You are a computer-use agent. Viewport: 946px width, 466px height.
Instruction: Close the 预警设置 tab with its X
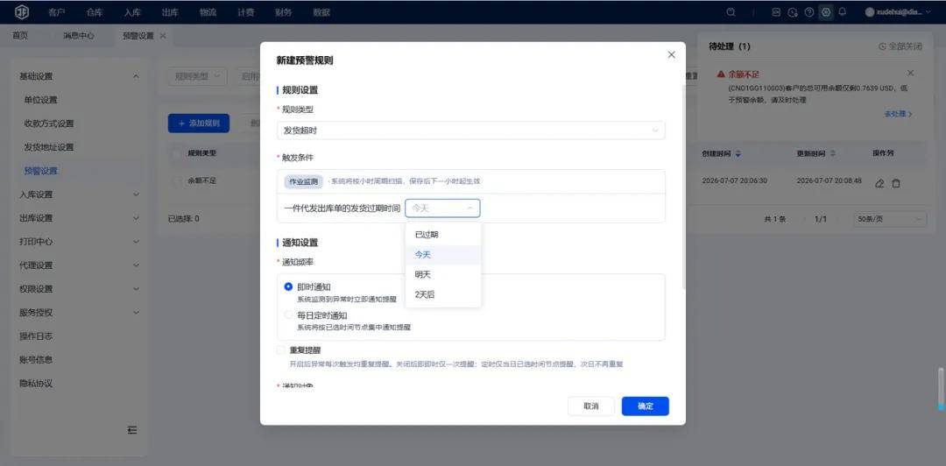[163, 36]
